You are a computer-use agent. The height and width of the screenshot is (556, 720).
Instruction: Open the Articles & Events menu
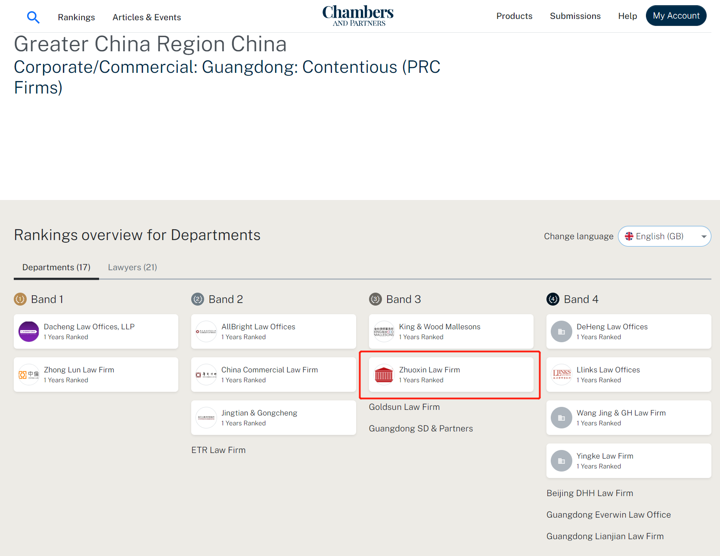point(147,17)
